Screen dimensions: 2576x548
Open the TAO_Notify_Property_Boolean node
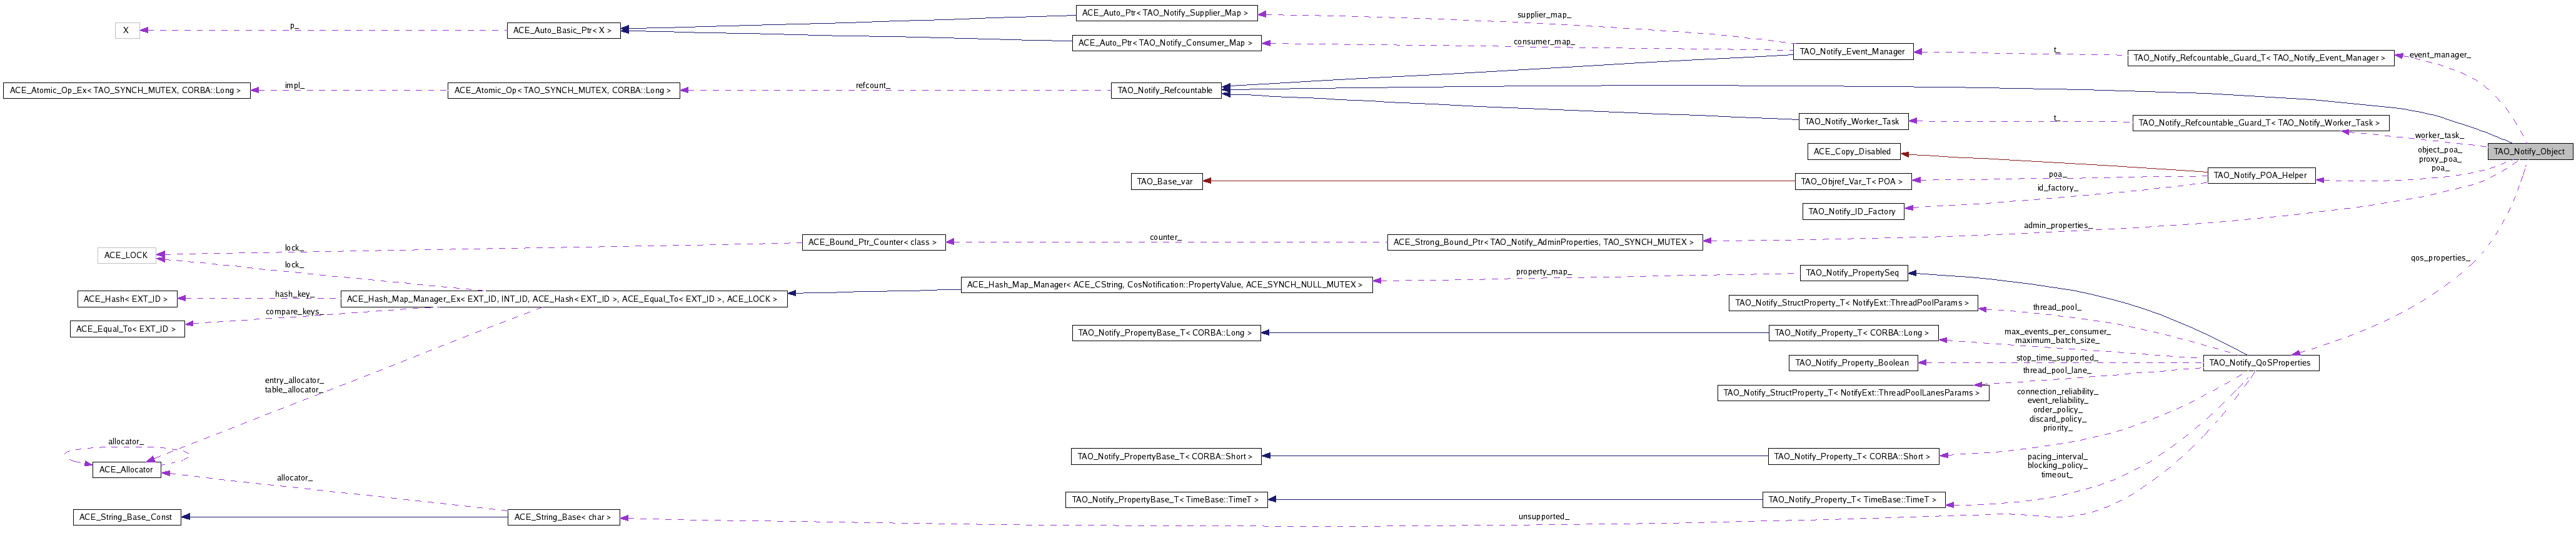coord(1851,362)
